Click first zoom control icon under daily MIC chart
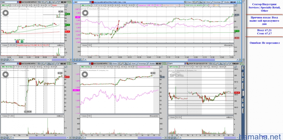 pos(2,59)
